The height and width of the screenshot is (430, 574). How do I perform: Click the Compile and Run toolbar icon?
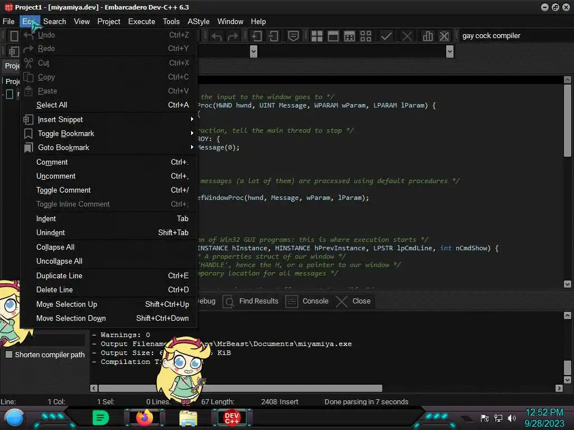(350, 36)
